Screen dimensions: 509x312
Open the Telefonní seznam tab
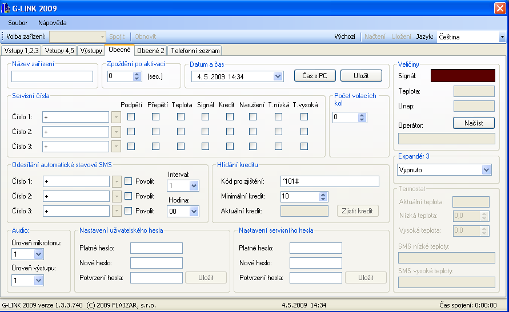point(195,51)
